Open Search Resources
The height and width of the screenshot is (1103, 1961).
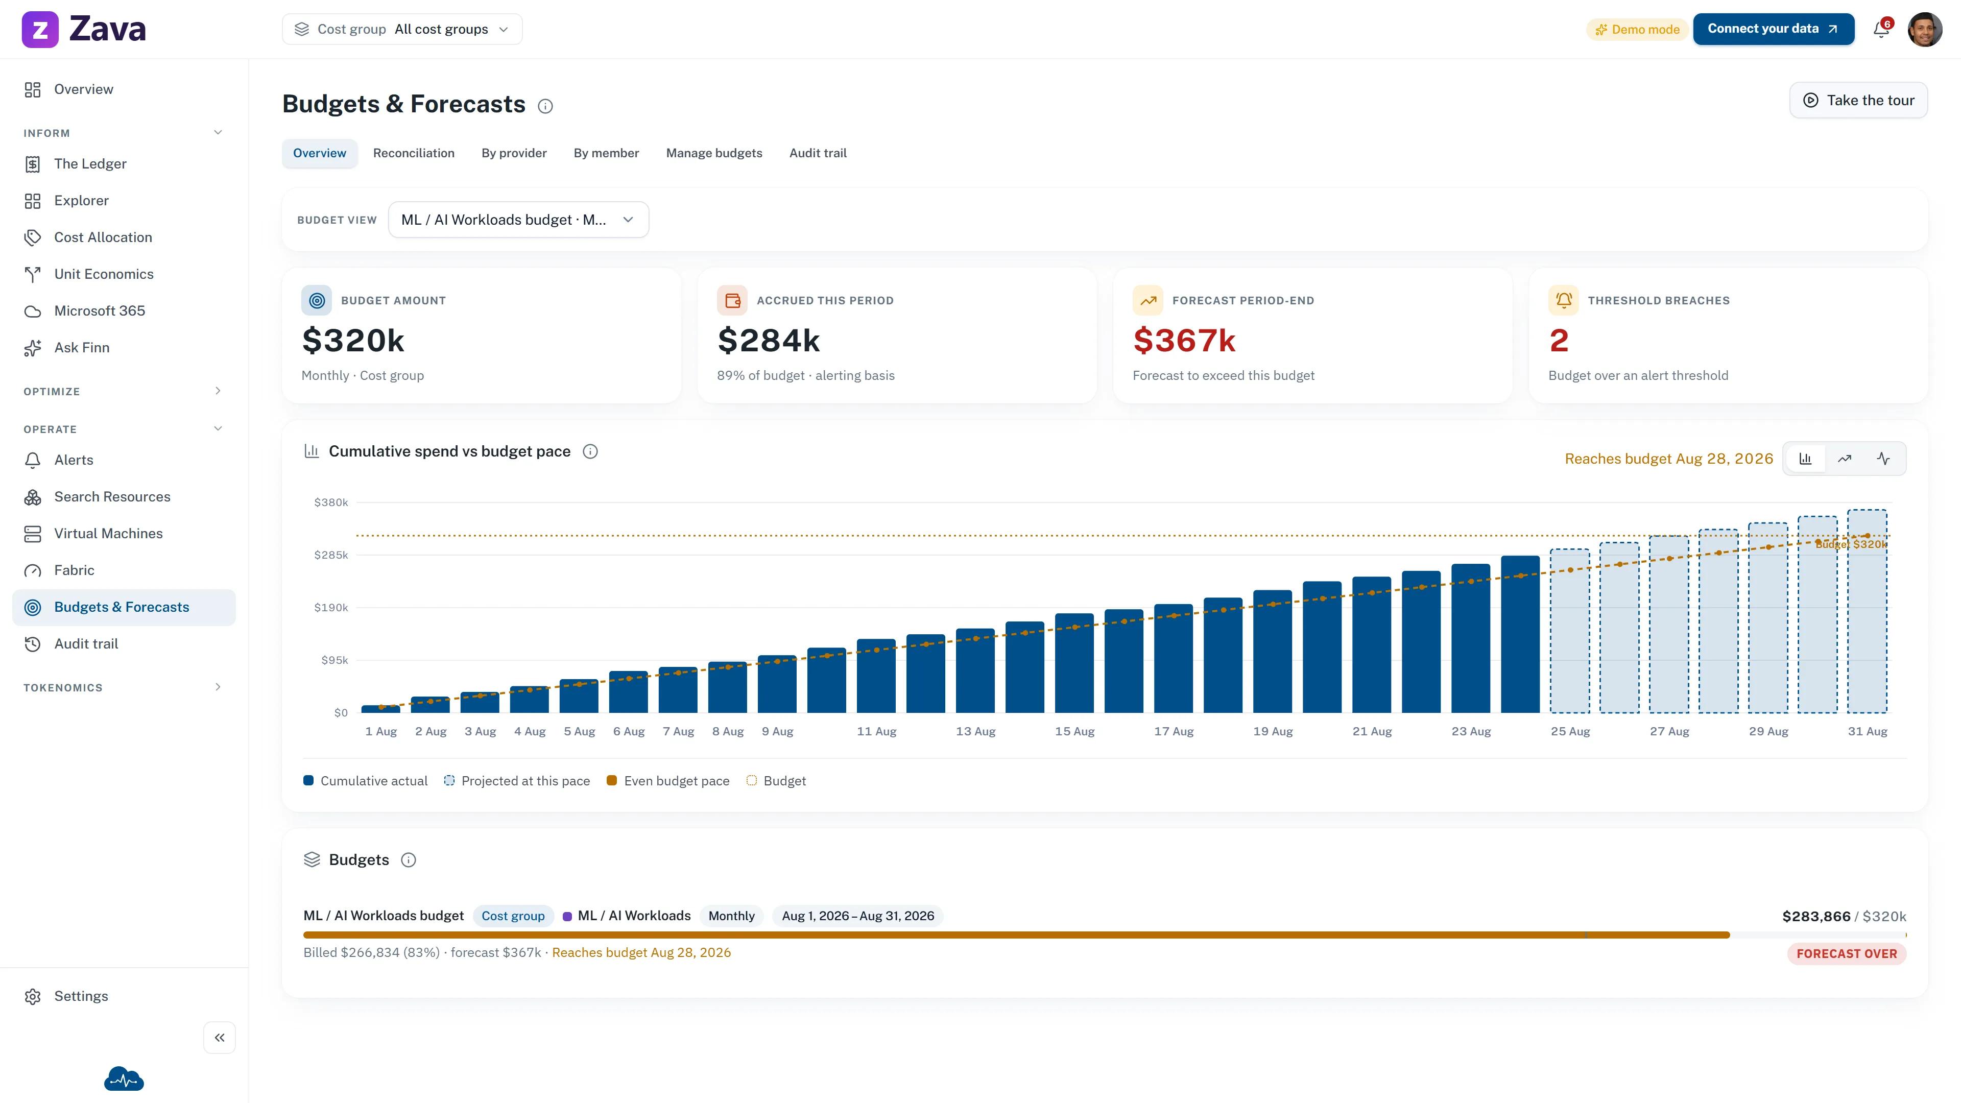tap(124, 496)
